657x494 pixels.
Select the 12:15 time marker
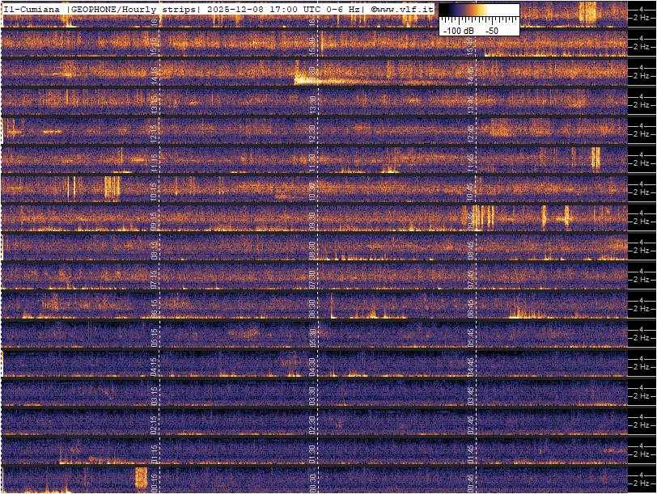(x=155, y=133)
